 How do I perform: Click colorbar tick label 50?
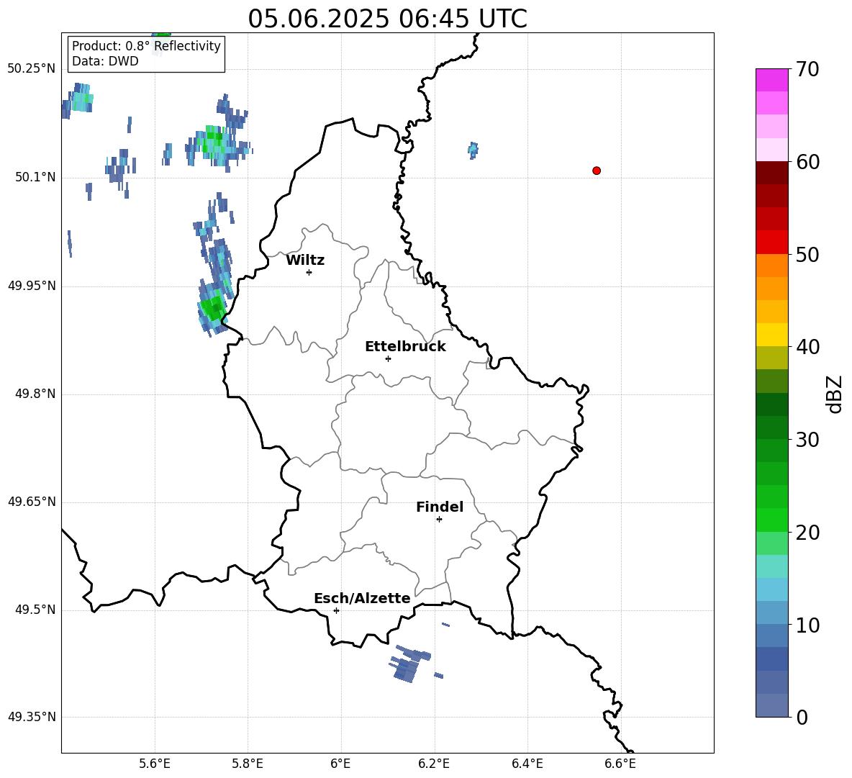pyautogui.click(x=807, y=254)
